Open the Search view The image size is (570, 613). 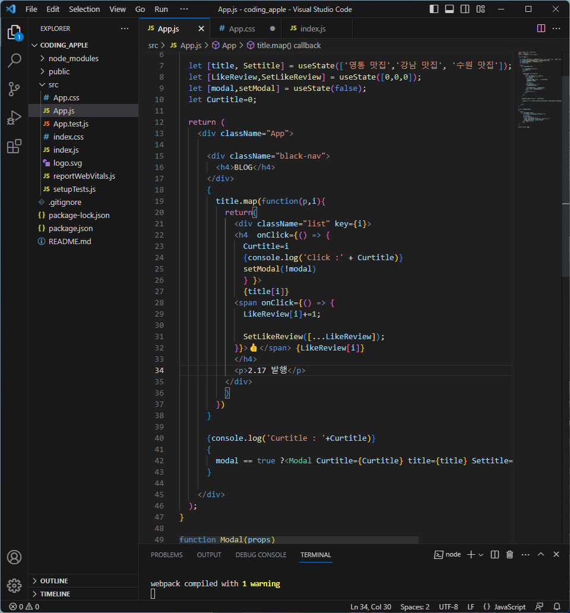14,61
